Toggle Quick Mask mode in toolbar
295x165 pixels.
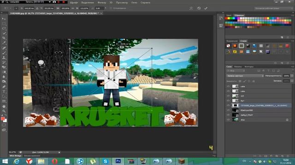[4, 125]
